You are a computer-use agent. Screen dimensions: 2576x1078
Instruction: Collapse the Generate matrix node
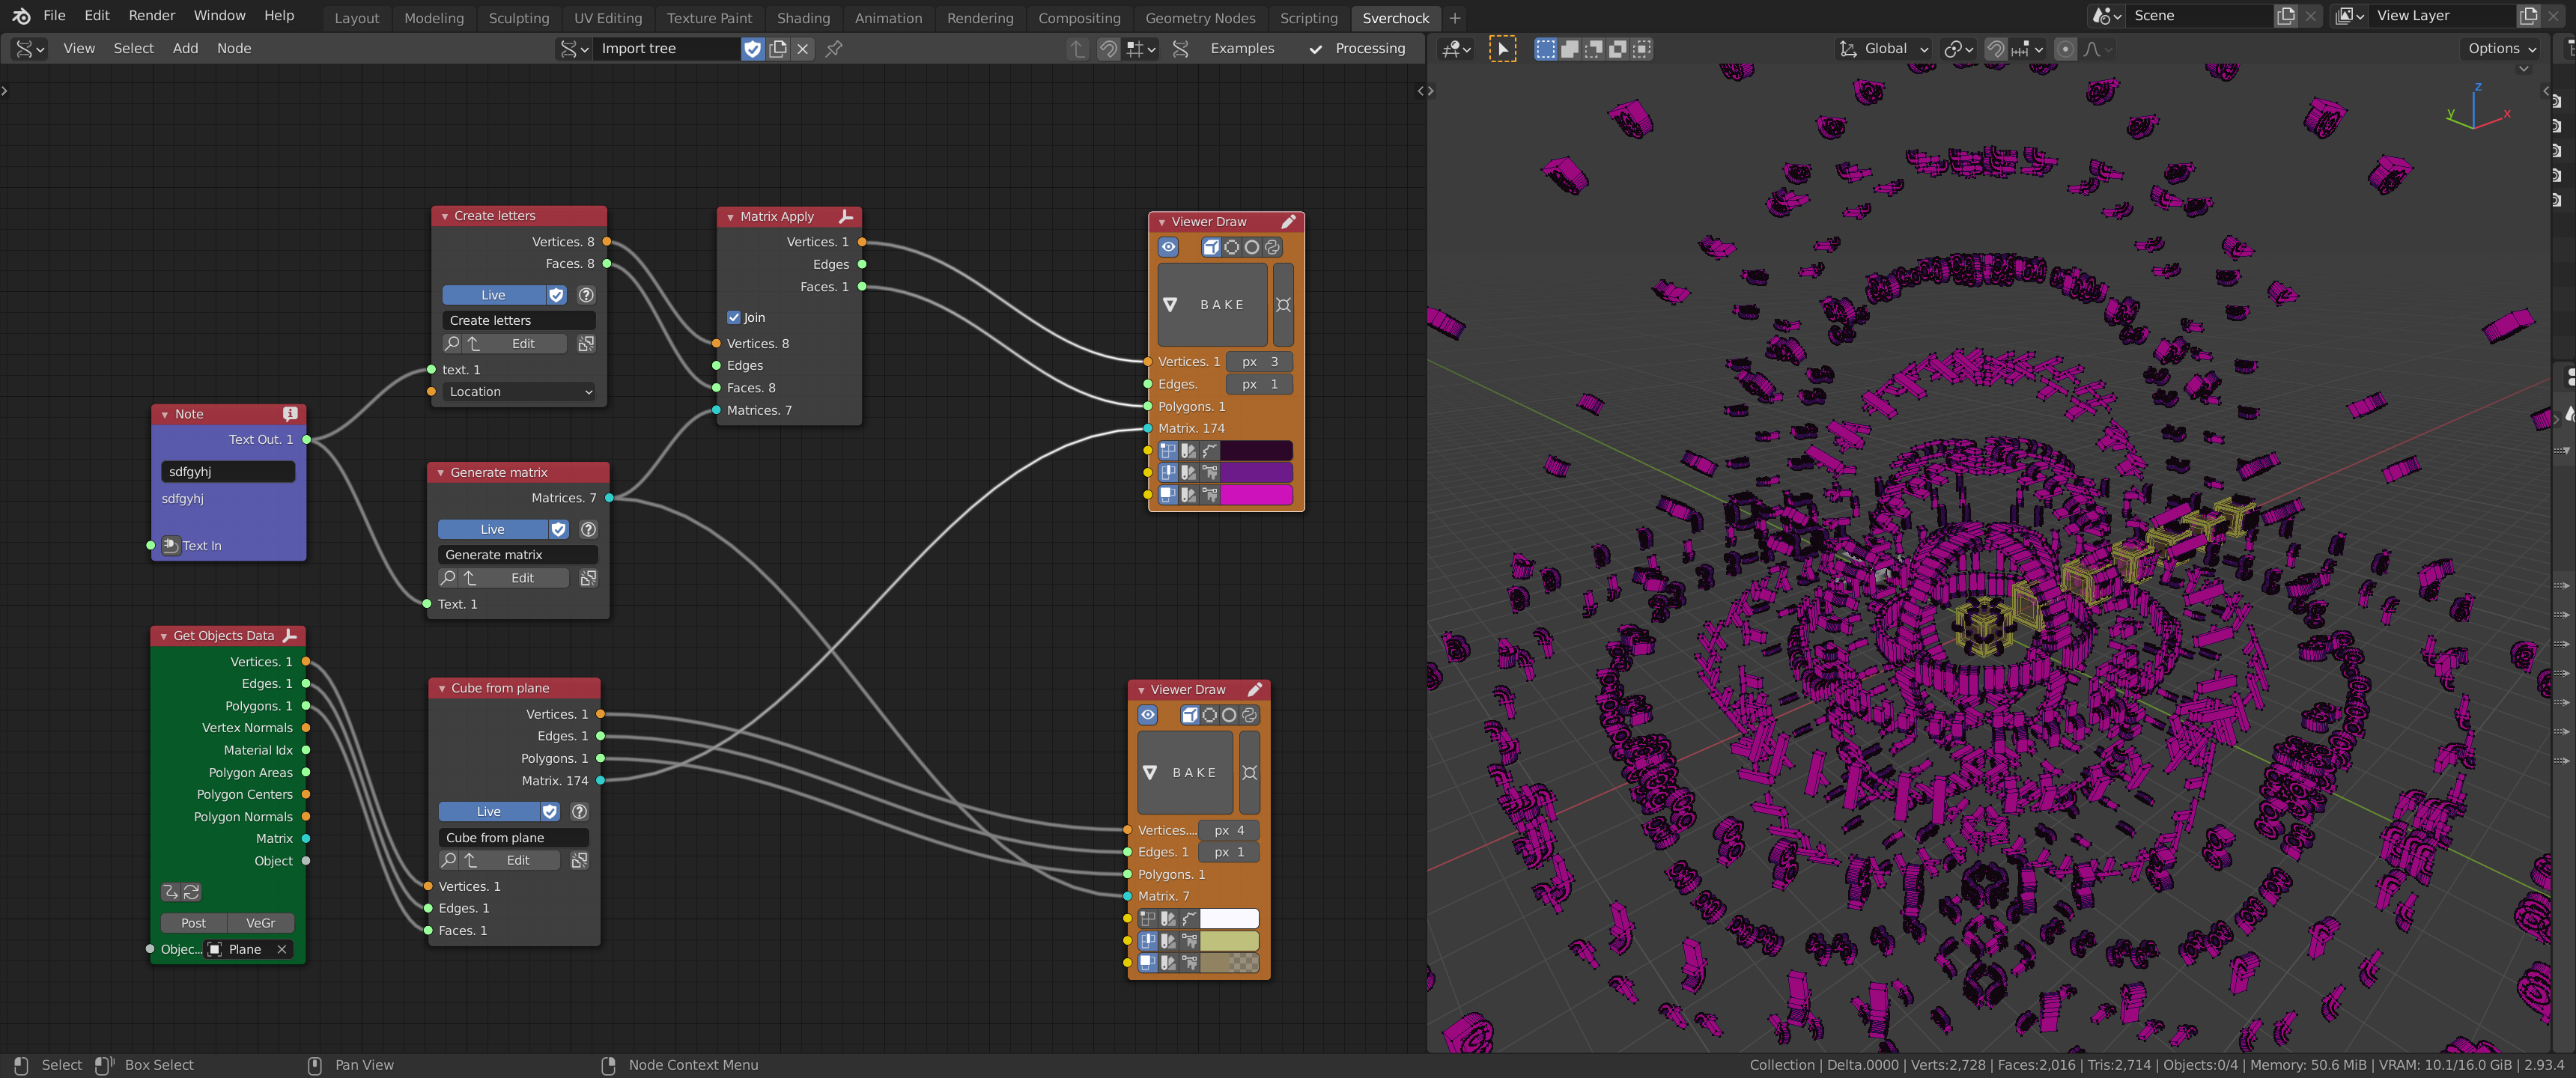(441, 473)
